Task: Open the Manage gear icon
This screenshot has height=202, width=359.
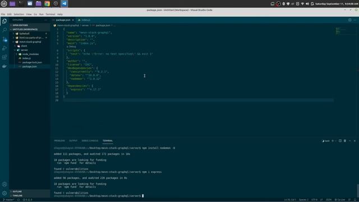Action: [x=4, y=193]
